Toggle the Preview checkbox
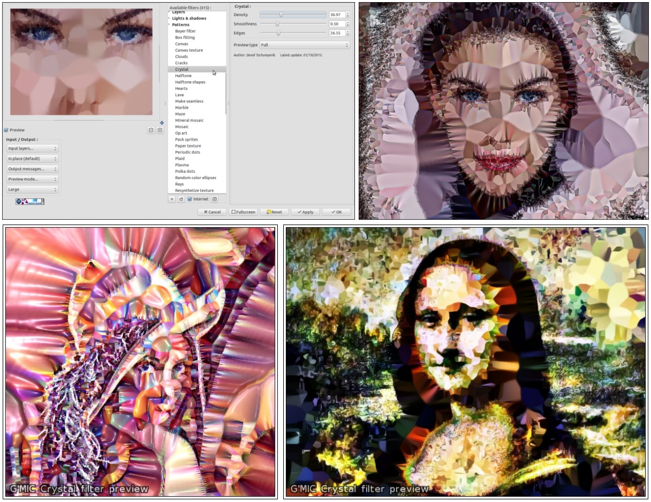 (6, 130)
